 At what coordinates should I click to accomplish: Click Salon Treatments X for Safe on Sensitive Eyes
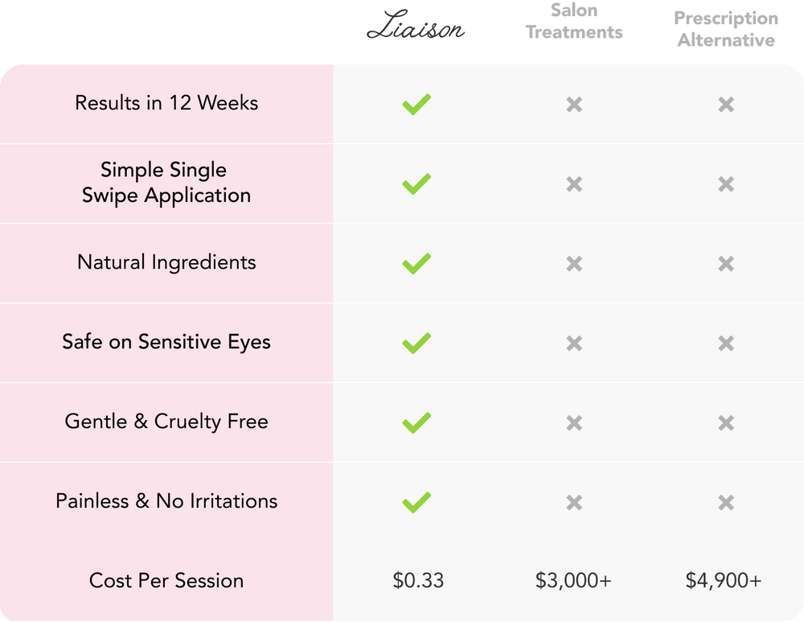pos(574,343)
